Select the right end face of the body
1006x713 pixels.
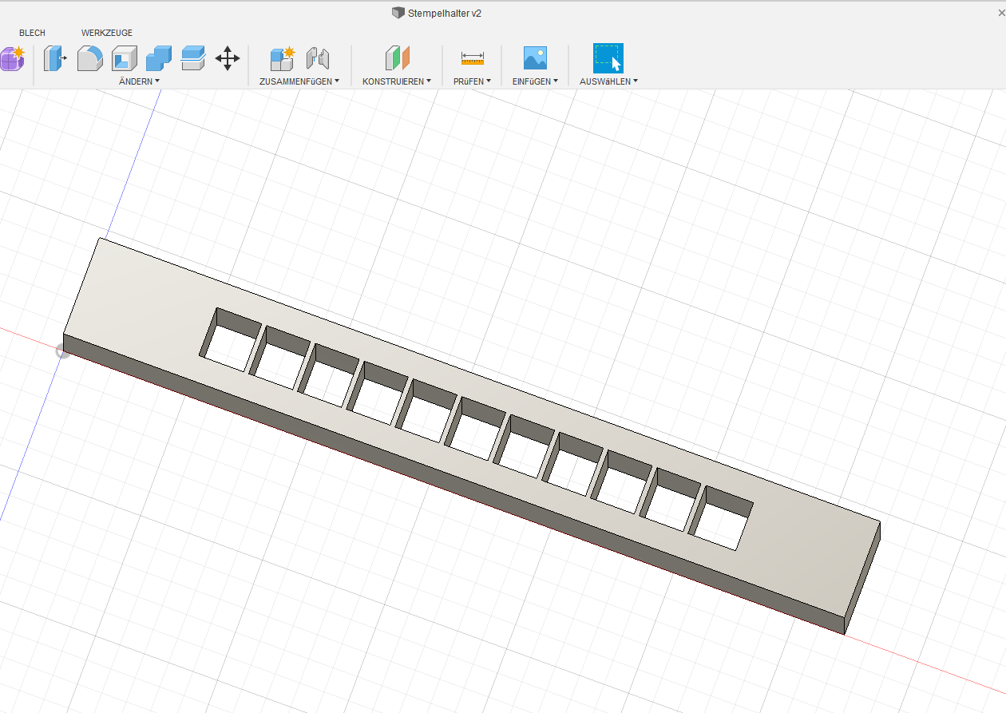[x=863, y=576]
